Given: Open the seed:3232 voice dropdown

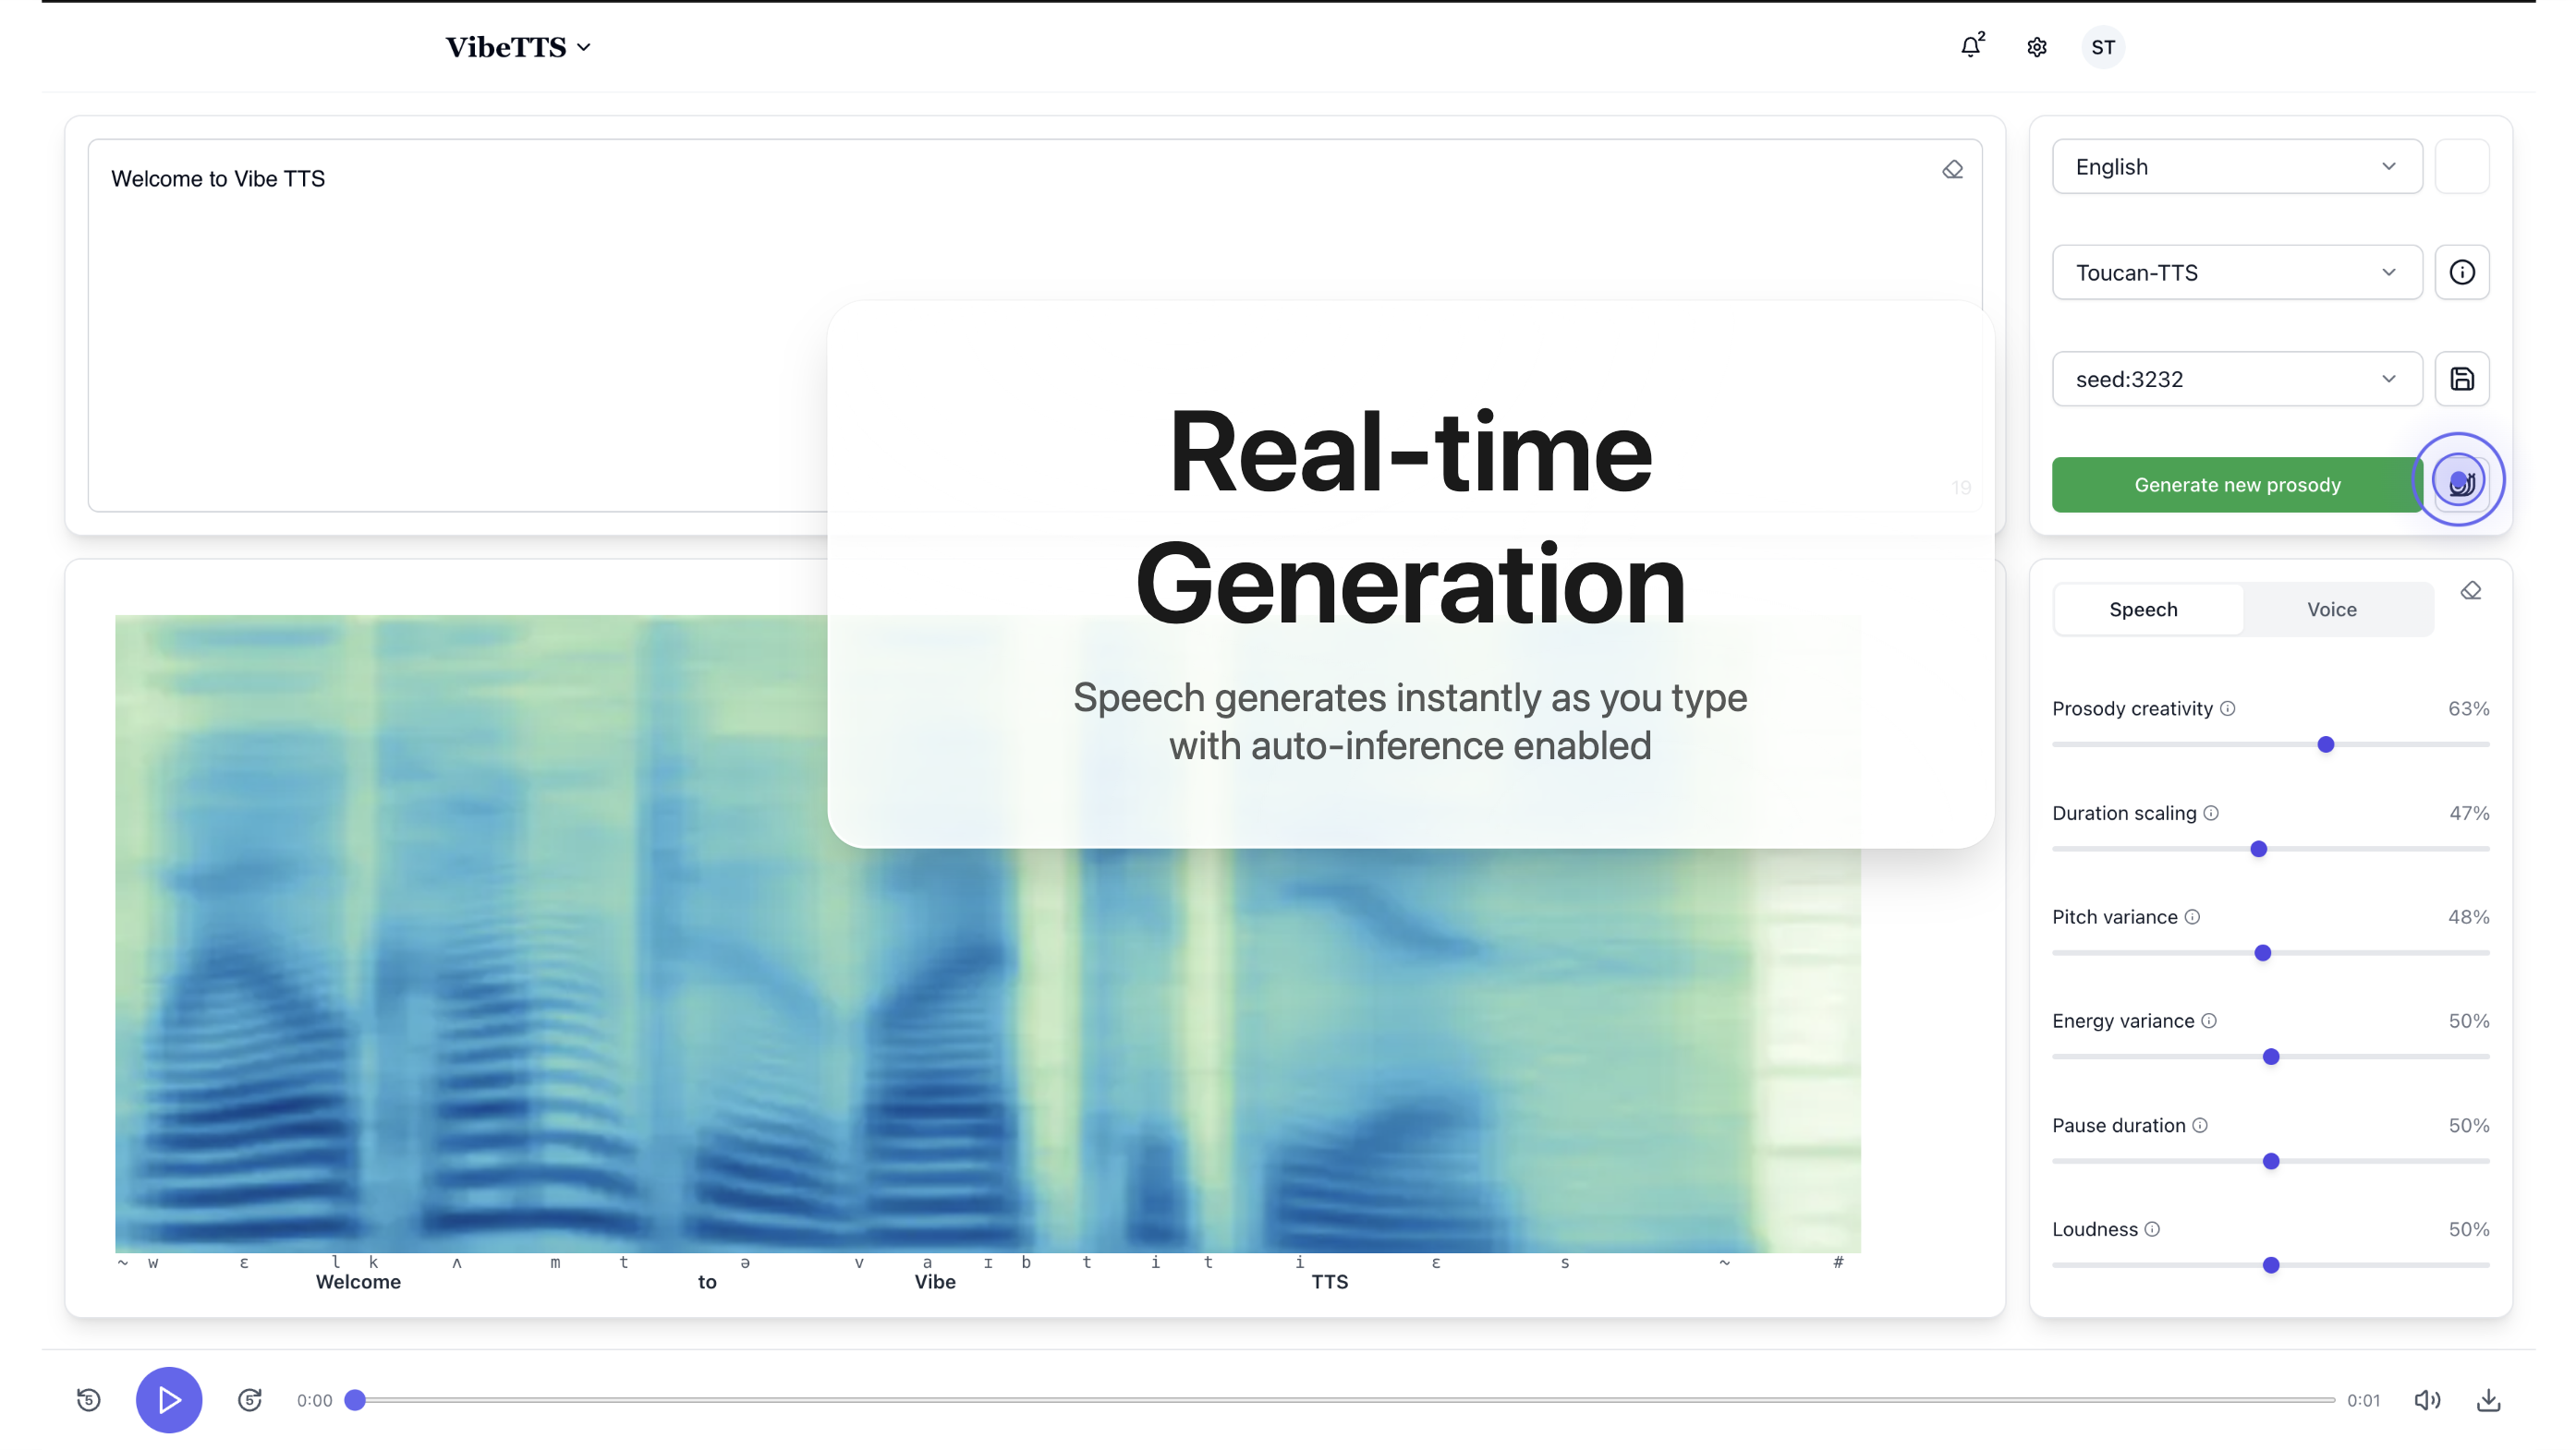Looking at the screenshot, I should coord(2237,379).
